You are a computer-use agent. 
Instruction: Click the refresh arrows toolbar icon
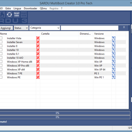[x=9, y=14]
